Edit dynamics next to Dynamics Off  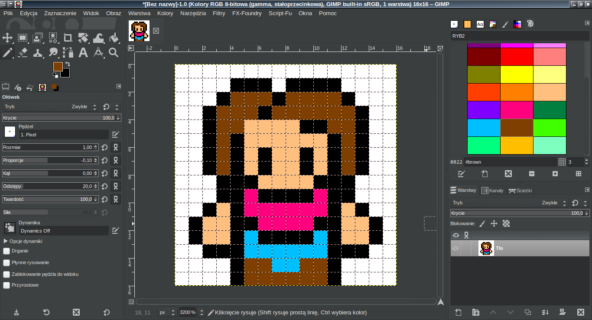coord(115,231)
